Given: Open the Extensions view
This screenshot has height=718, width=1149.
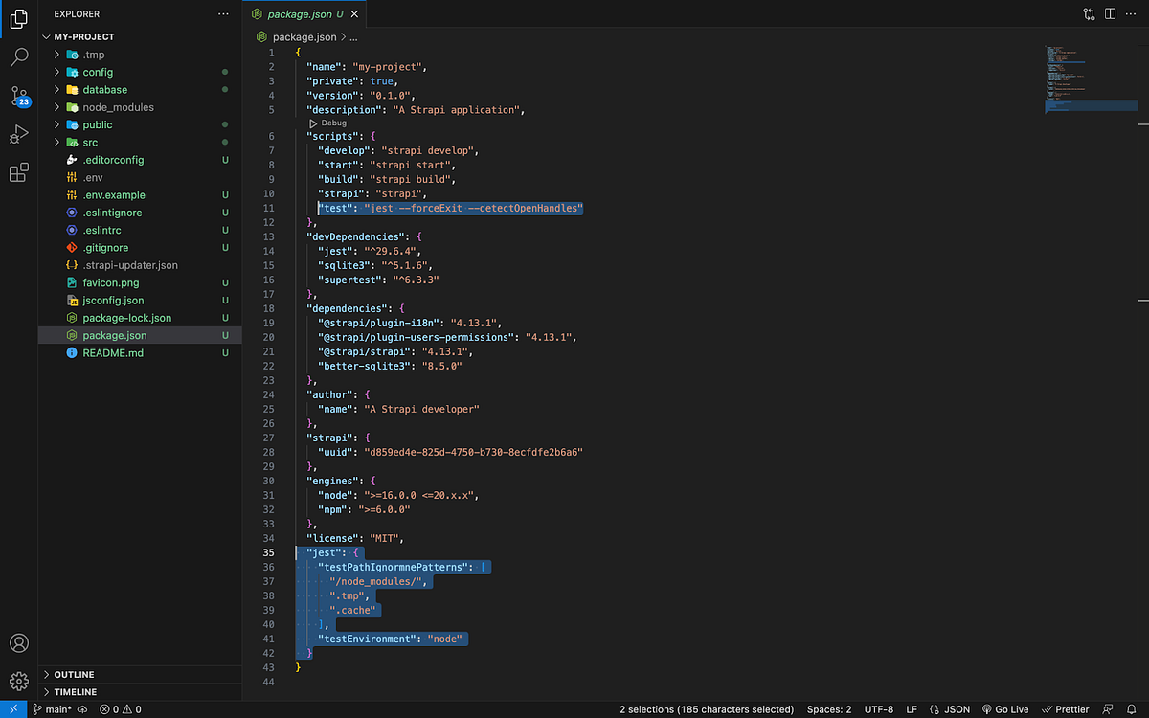Looking at the screenshot, I should pyautogui.click(x=19, y=172).
